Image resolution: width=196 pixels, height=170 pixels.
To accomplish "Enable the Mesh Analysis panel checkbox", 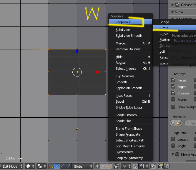I will (177, 154).
